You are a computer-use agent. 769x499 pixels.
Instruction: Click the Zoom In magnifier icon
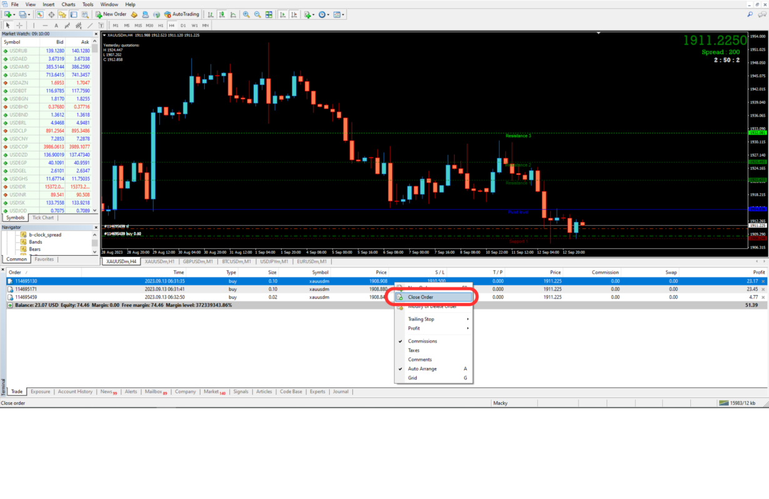[246, 14]
